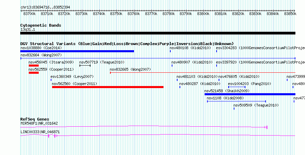Click the 83800k ruler tick label
This screenshot has height=155, width=305.
[203, 14]
